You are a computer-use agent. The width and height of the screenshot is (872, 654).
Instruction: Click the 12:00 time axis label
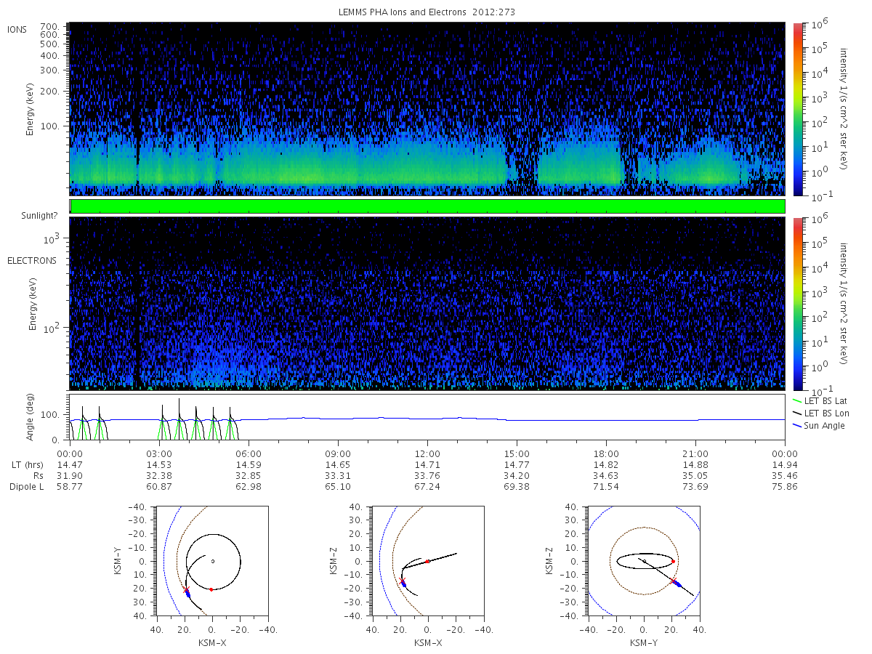coord(427,453)
